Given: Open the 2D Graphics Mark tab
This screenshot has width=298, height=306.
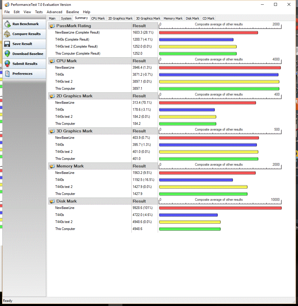Looking at the screenshot, I should pyautogui.click(x=120, y=18).
